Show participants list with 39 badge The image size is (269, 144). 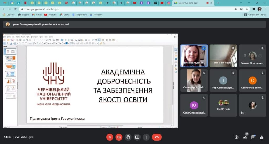[245, 137]
